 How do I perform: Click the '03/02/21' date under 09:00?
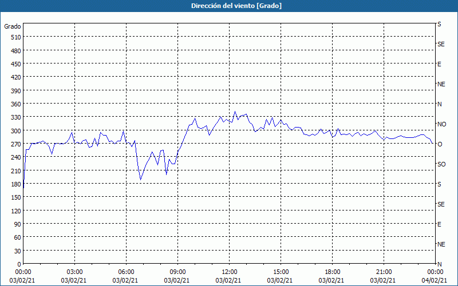tap(177, 280)
